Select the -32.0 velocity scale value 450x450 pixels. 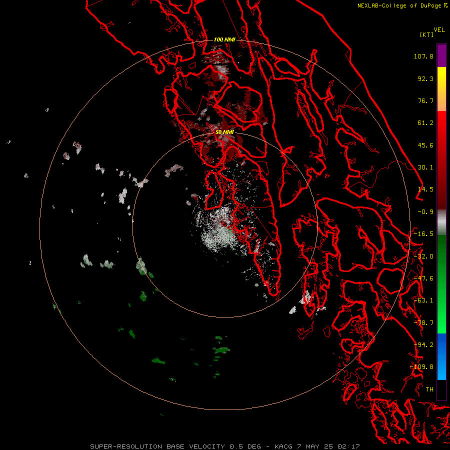[x=423, y=256]
